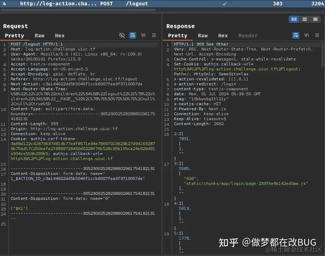The height and width of the screenshot is (256, 325).
Task: Click 'POST /logout HTTP/1.1' request line
Action: 37,44
